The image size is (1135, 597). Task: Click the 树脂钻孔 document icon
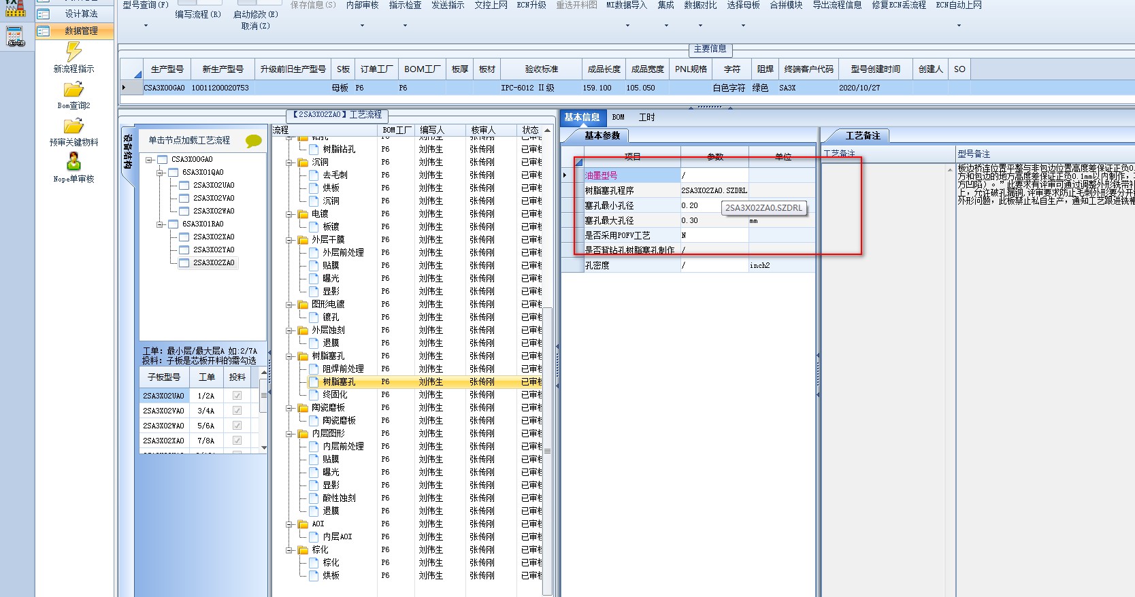pos(314,150)
